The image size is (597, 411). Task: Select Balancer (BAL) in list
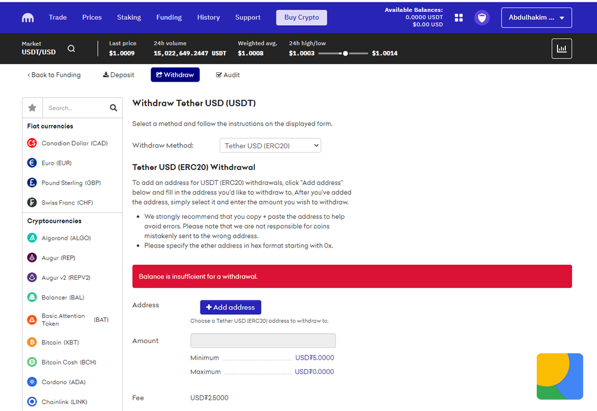[63, 297]
